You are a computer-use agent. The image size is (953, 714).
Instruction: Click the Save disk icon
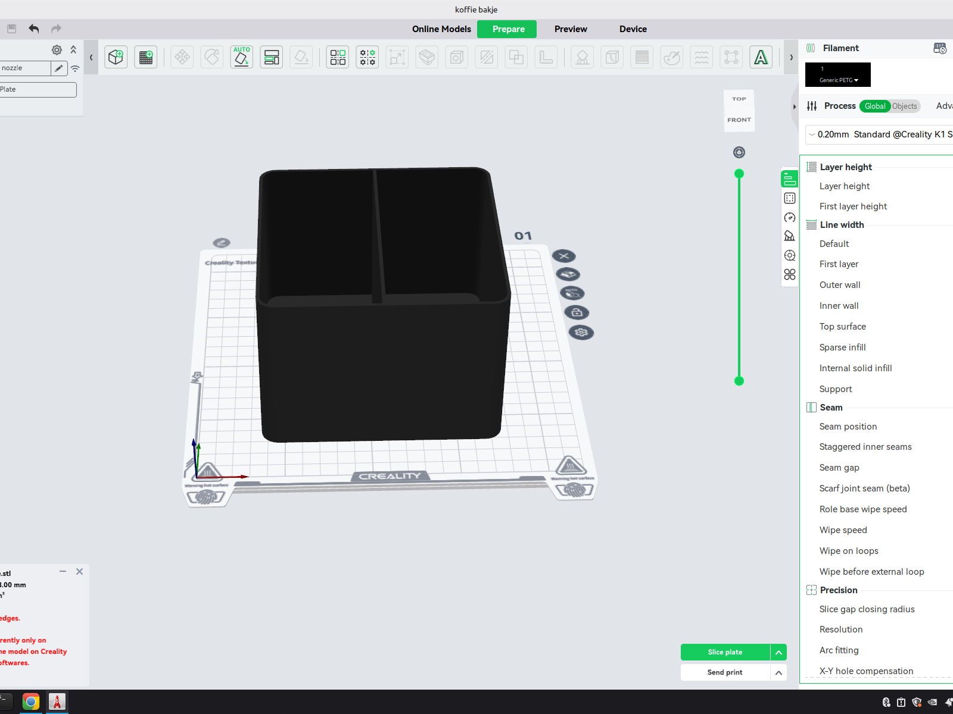pyautogui.click(x=11, y=29)
